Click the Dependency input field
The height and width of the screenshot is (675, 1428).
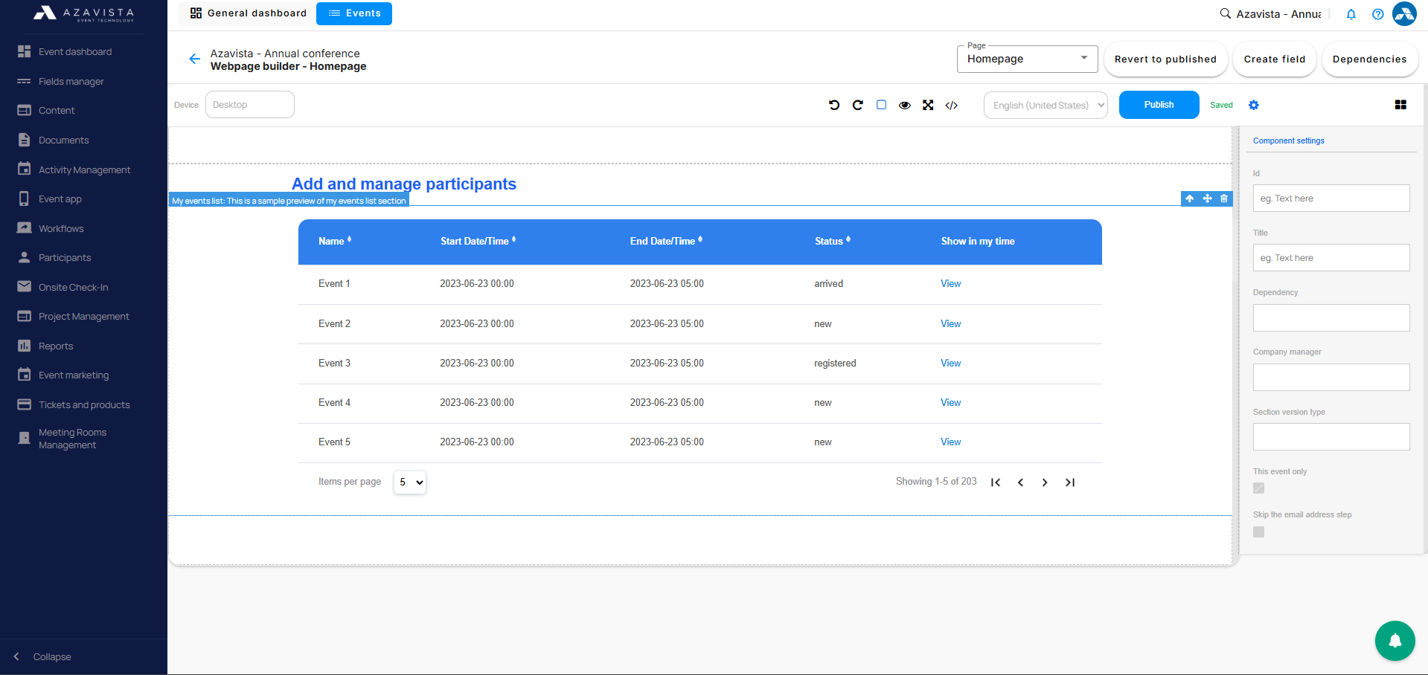[x=1331, y=318]
